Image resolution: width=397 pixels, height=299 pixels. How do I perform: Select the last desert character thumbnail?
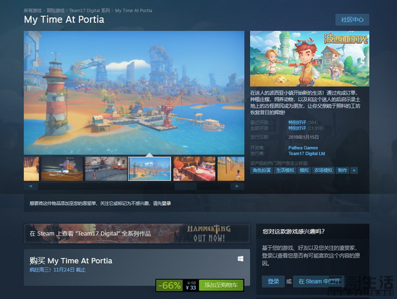click(231, 169)
